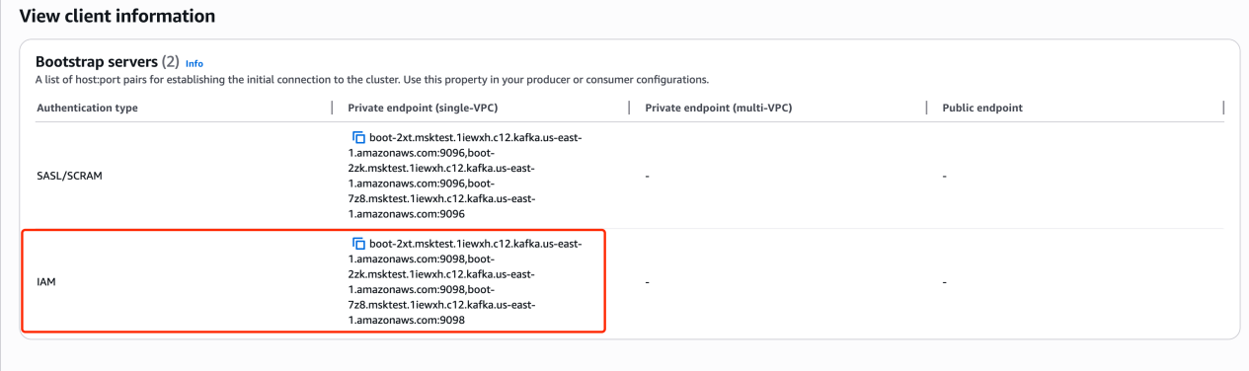
Task: Copy the IAM private endpoint string
Action: 358,243
